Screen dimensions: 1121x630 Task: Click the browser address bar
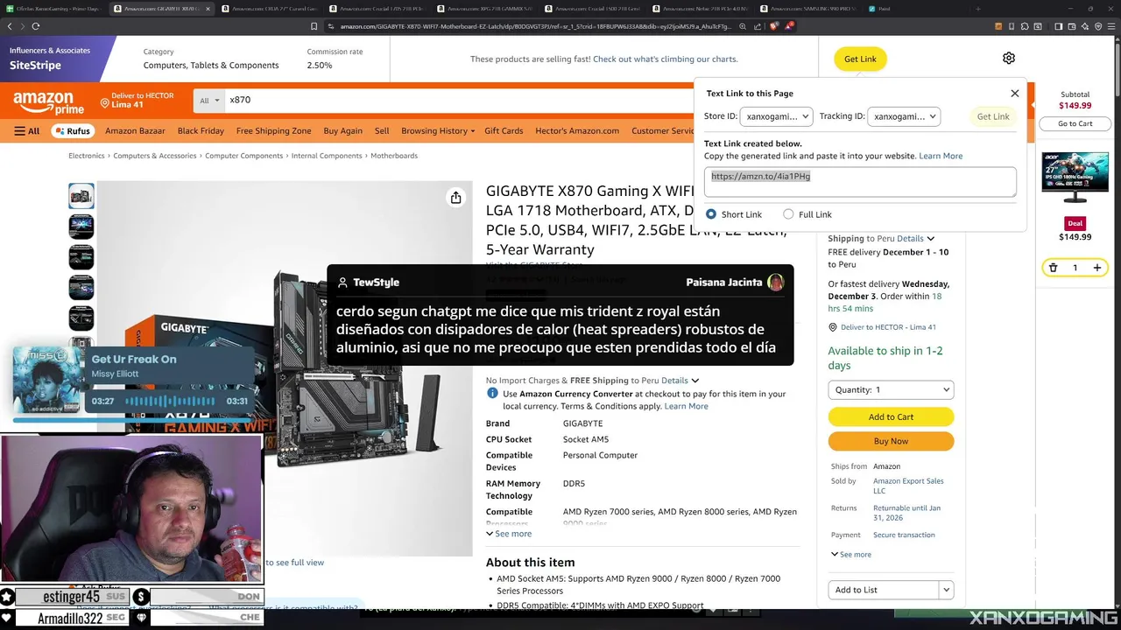coord(534,26)
